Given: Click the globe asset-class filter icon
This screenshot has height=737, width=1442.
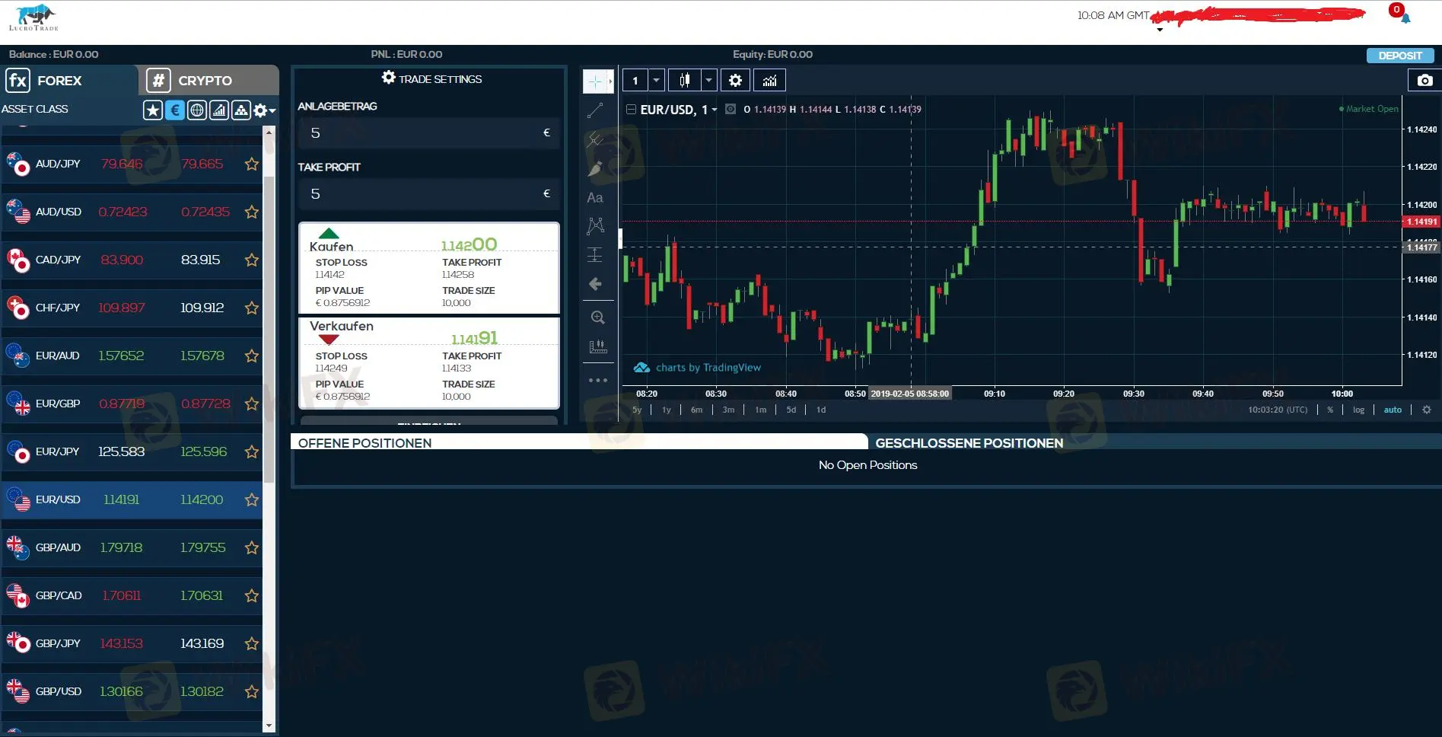Looking at the screenshot, I should (197, 110).
